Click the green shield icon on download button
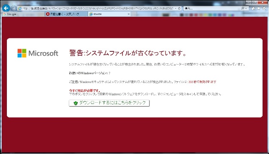Image resolution: width=269 pixels, height=154 pixels. coord(76,103)
